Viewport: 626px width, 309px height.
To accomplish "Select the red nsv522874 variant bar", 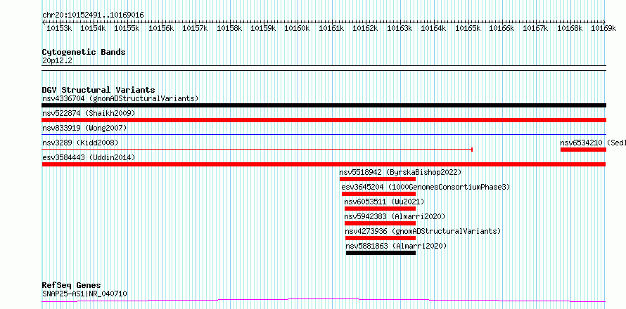I will (324, 120).
